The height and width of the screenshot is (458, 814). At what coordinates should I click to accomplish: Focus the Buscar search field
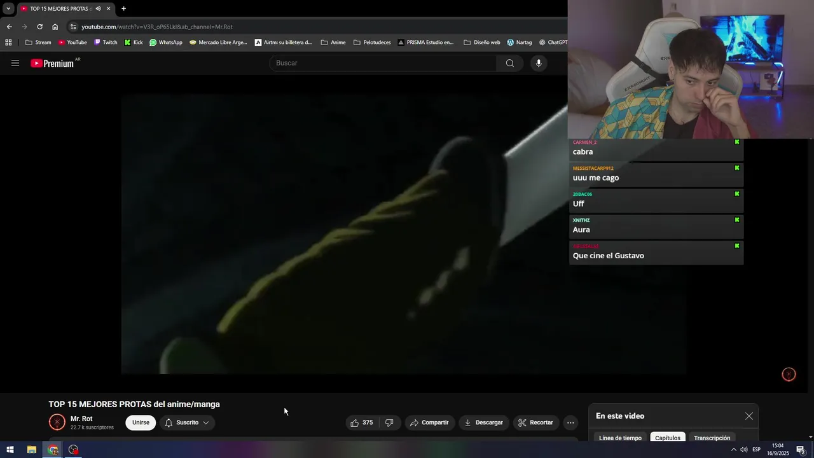tap(383, 63)
